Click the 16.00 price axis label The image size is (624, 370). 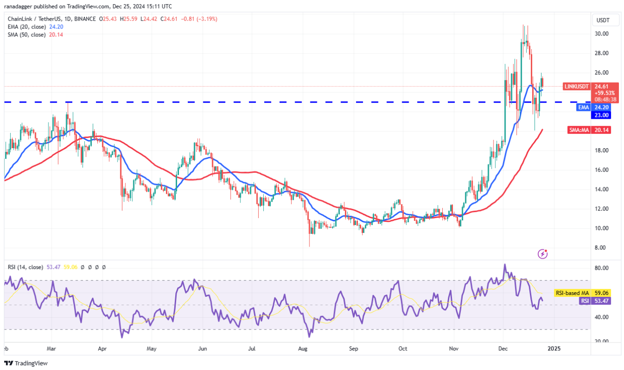click(x=601, y=170)
